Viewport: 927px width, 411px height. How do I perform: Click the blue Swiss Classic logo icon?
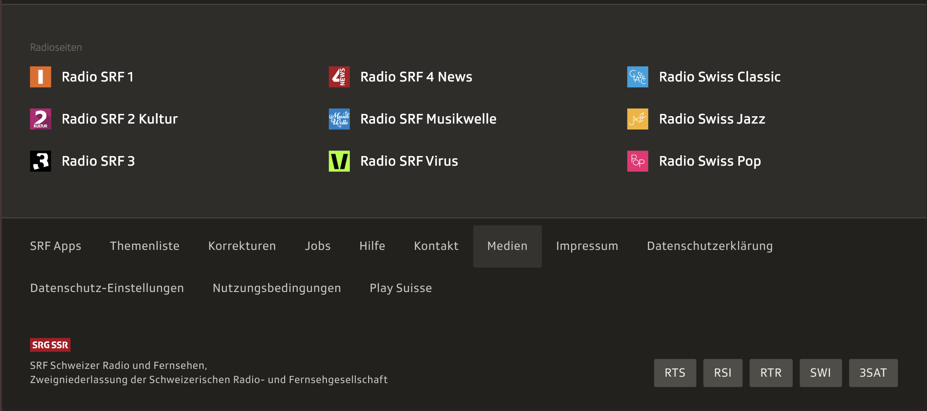click(638, 77)
